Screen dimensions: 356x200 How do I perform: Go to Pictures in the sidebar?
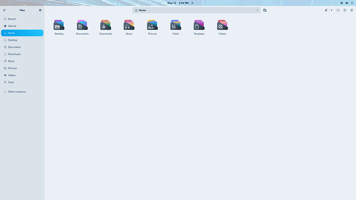tap(22, 68)
